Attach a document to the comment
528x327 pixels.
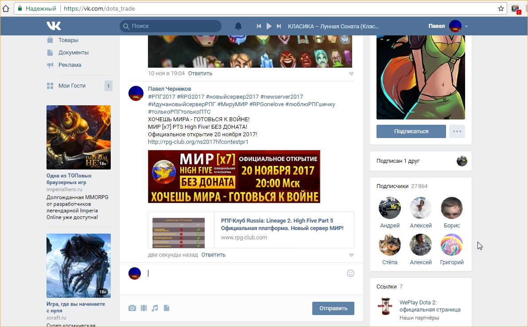167,308
